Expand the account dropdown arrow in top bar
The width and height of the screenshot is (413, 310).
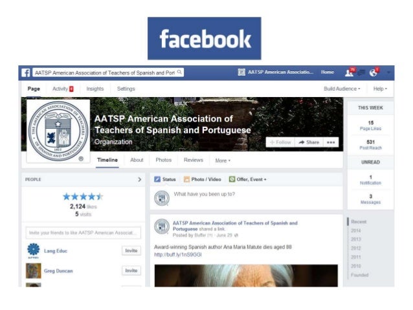pos(388,72)
